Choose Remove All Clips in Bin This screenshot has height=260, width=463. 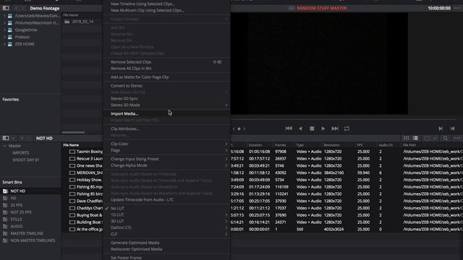tap(131, 69)
